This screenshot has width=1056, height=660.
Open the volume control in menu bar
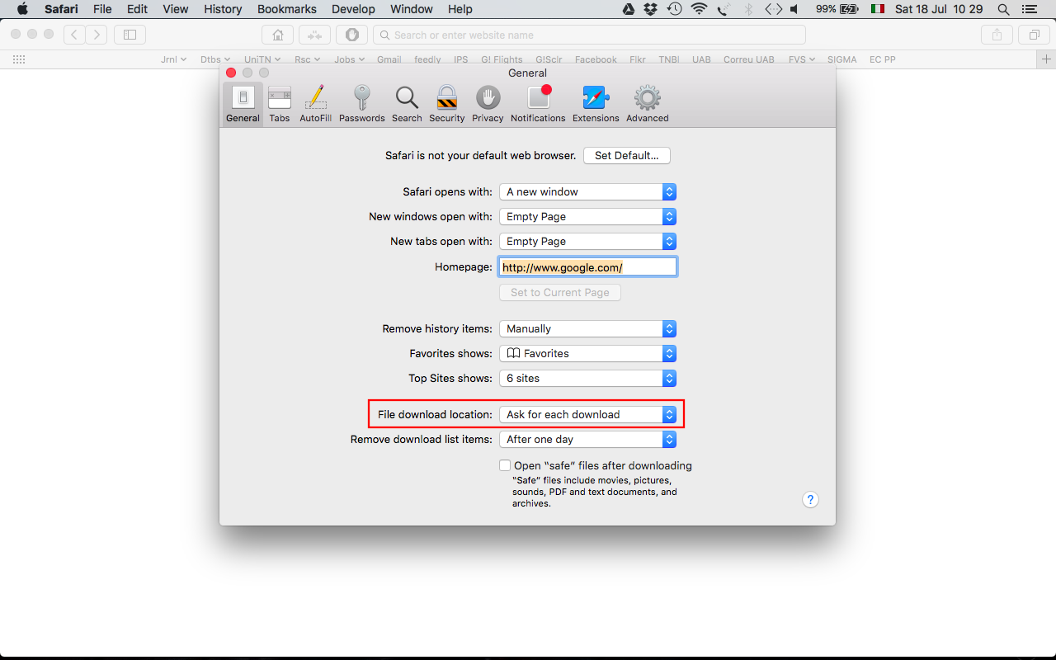coord(794,9)
